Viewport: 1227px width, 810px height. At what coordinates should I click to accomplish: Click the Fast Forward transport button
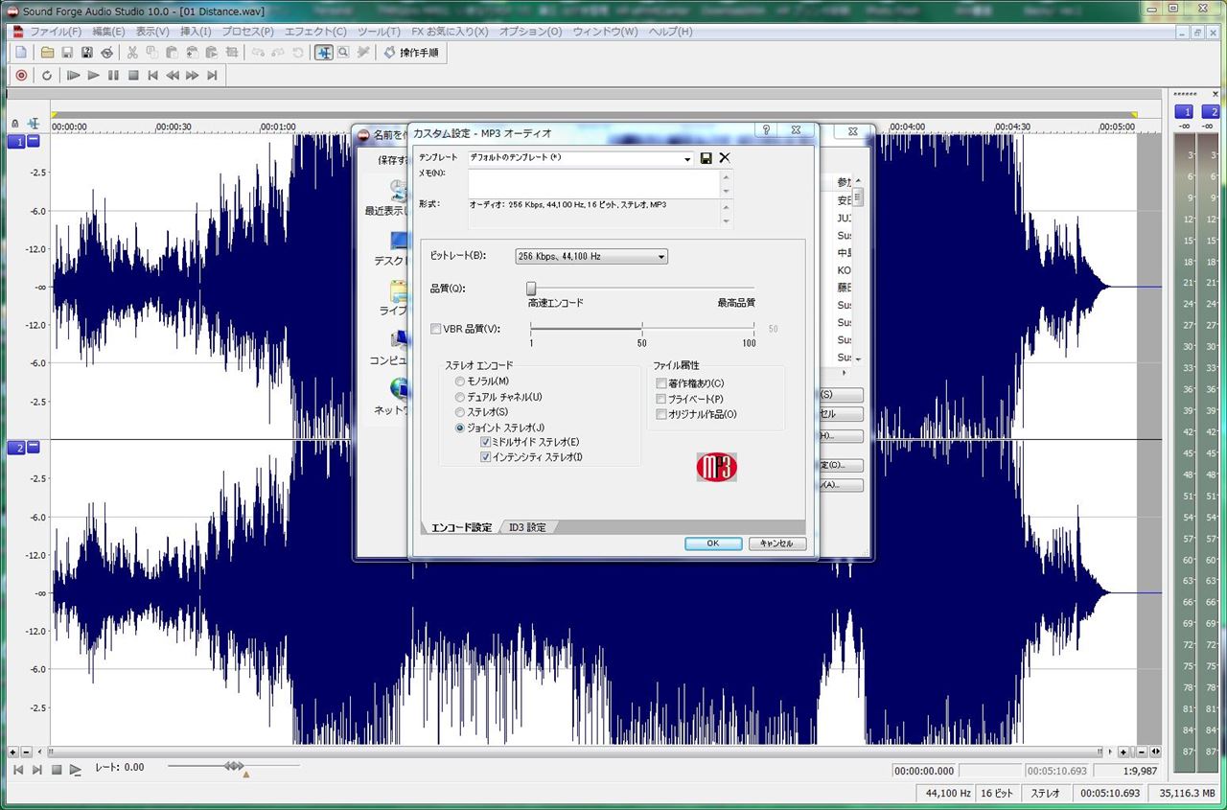point(193,75)
